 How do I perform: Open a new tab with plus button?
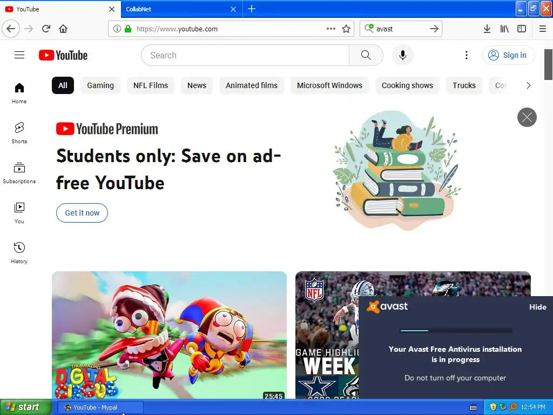252,9
